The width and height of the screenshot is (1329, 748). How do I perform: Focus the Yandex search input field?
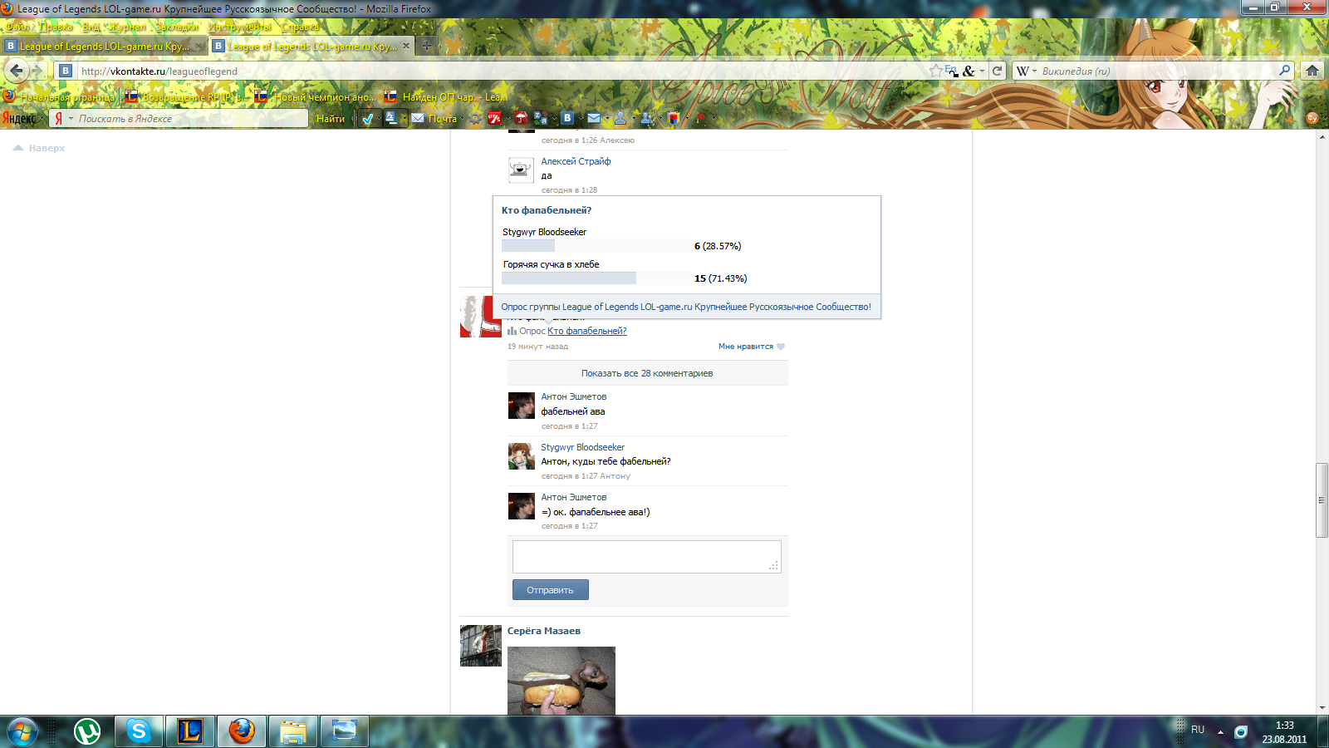coord(191,119)
